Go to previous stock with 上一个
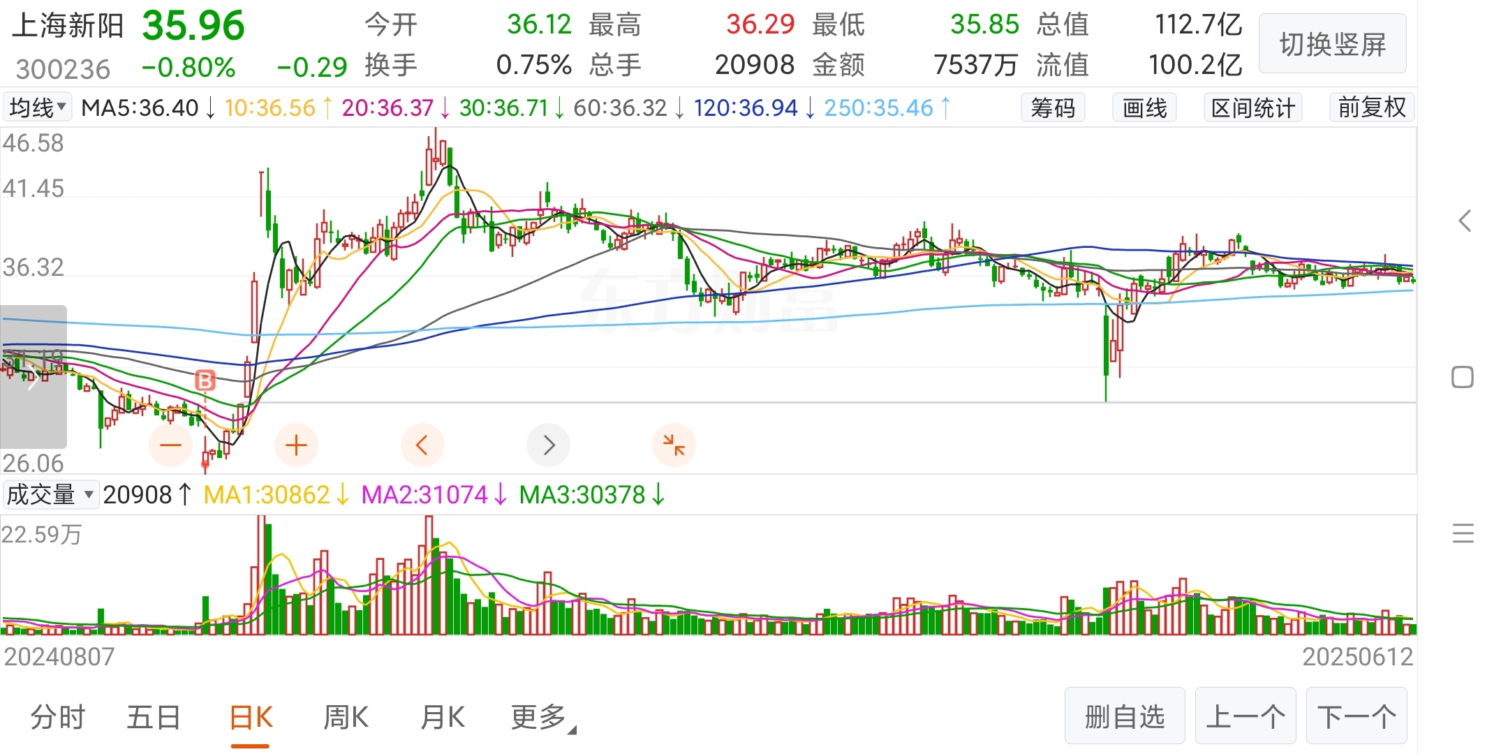 click(1245, 716)
